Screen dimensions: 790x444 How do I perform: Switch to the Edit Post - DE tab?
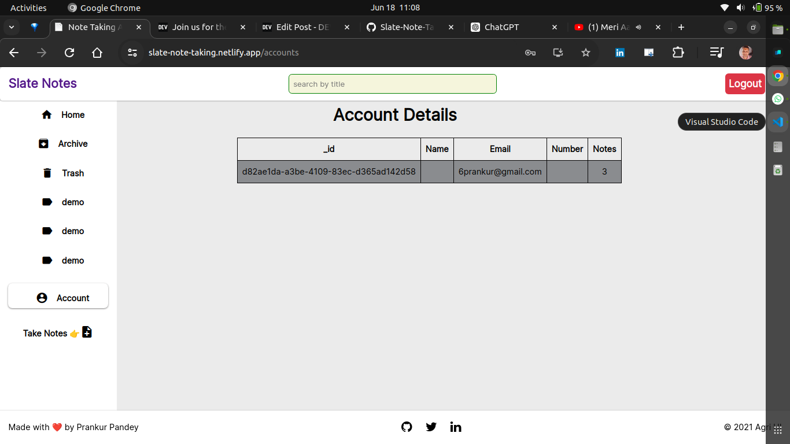306,27
